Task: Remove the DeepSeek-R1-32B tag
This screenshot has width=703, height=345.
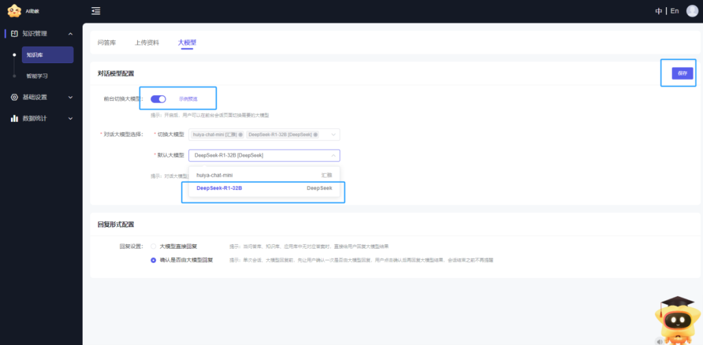Action: (x=315, y=135)
